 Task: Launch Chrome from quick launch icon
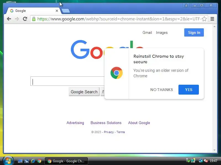pyautogui.click(x=39, y=161)
